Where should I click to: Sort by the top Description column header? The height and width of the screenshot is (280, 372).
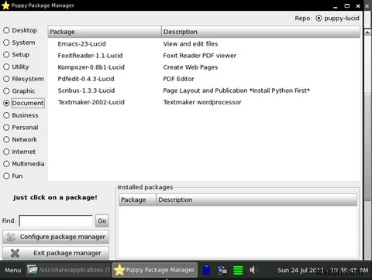pyautogui.click(x=260, y=32)
